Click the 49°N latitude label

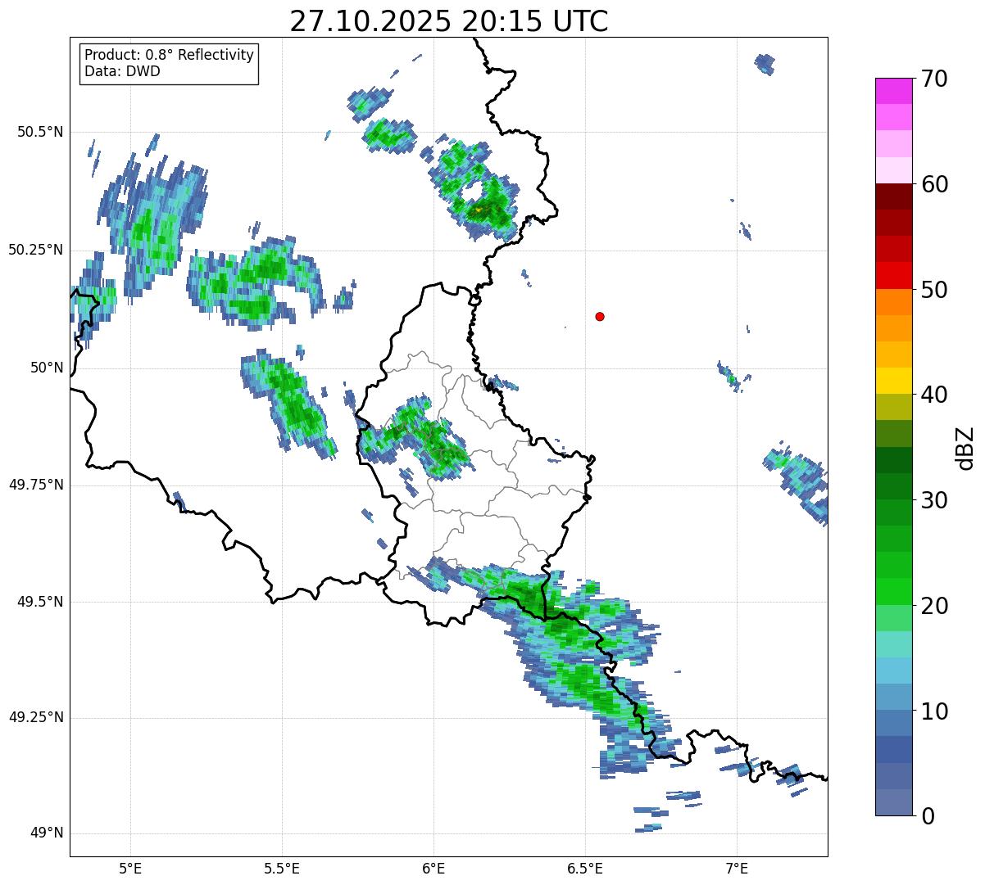click(x=47, y=833)
